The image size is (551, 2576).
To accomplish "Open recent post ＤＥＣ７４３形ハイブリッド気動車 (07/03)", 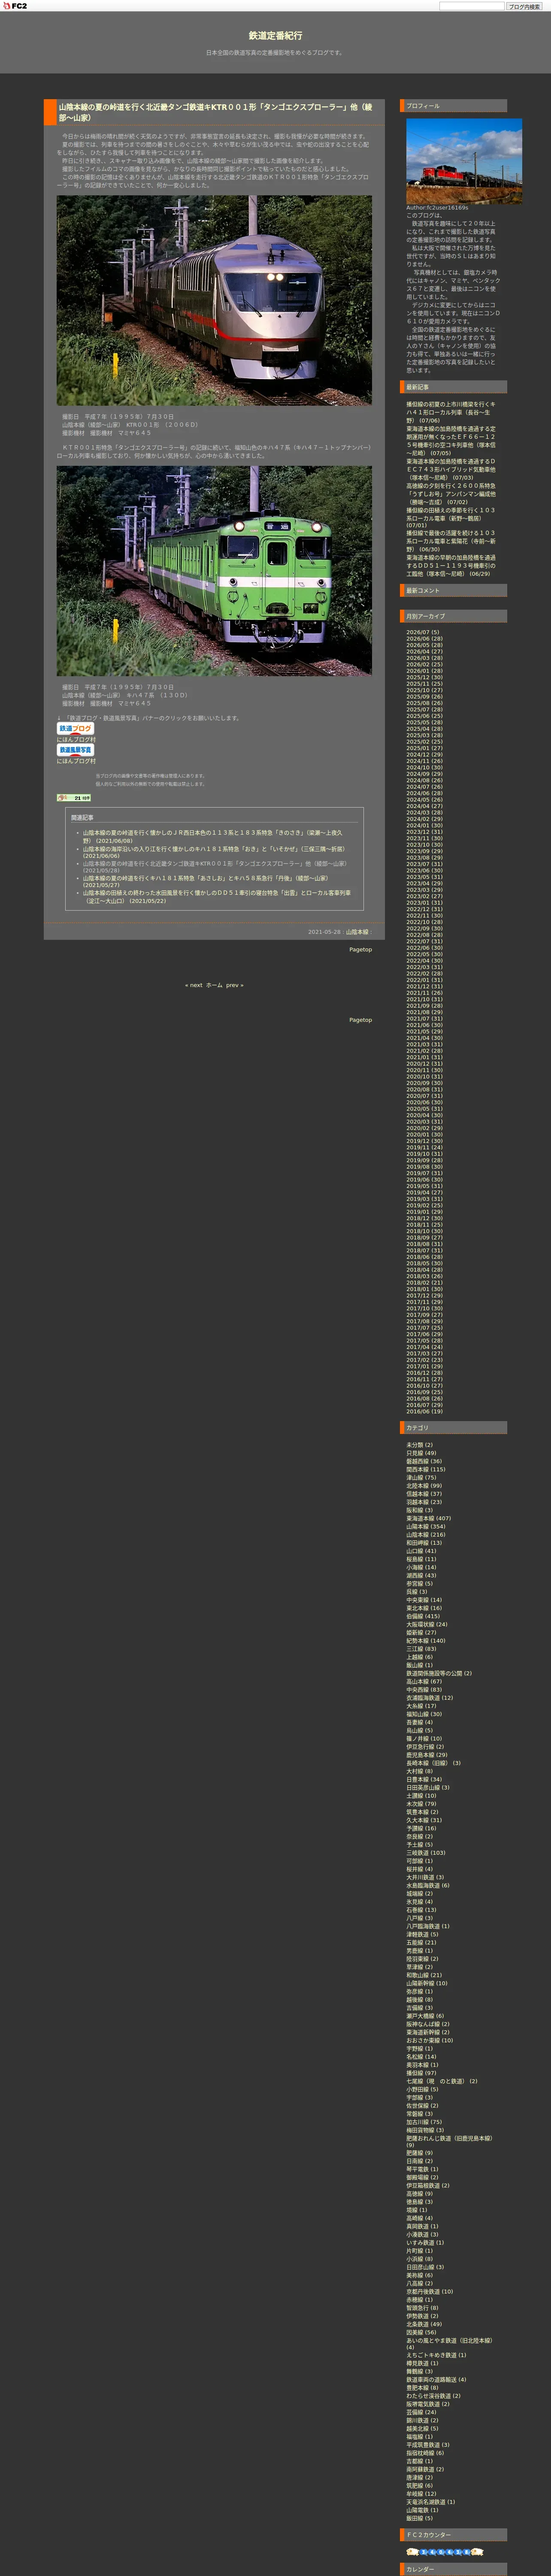I will pos(450,469).
